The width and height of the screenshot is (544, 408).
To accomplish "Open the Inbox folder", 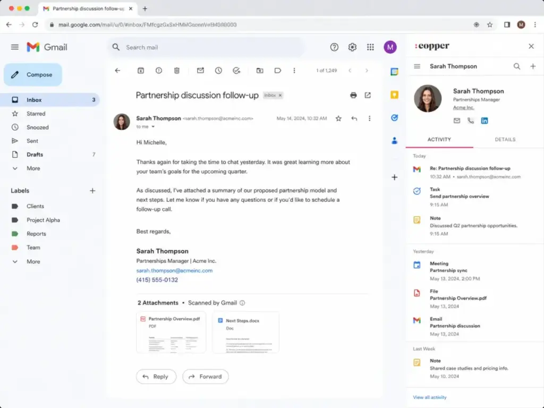I will coord(50,100).
